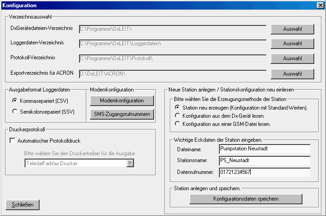Close the Konfiguration window with X
Screen dimensions: 326x216
pos(321,5)
